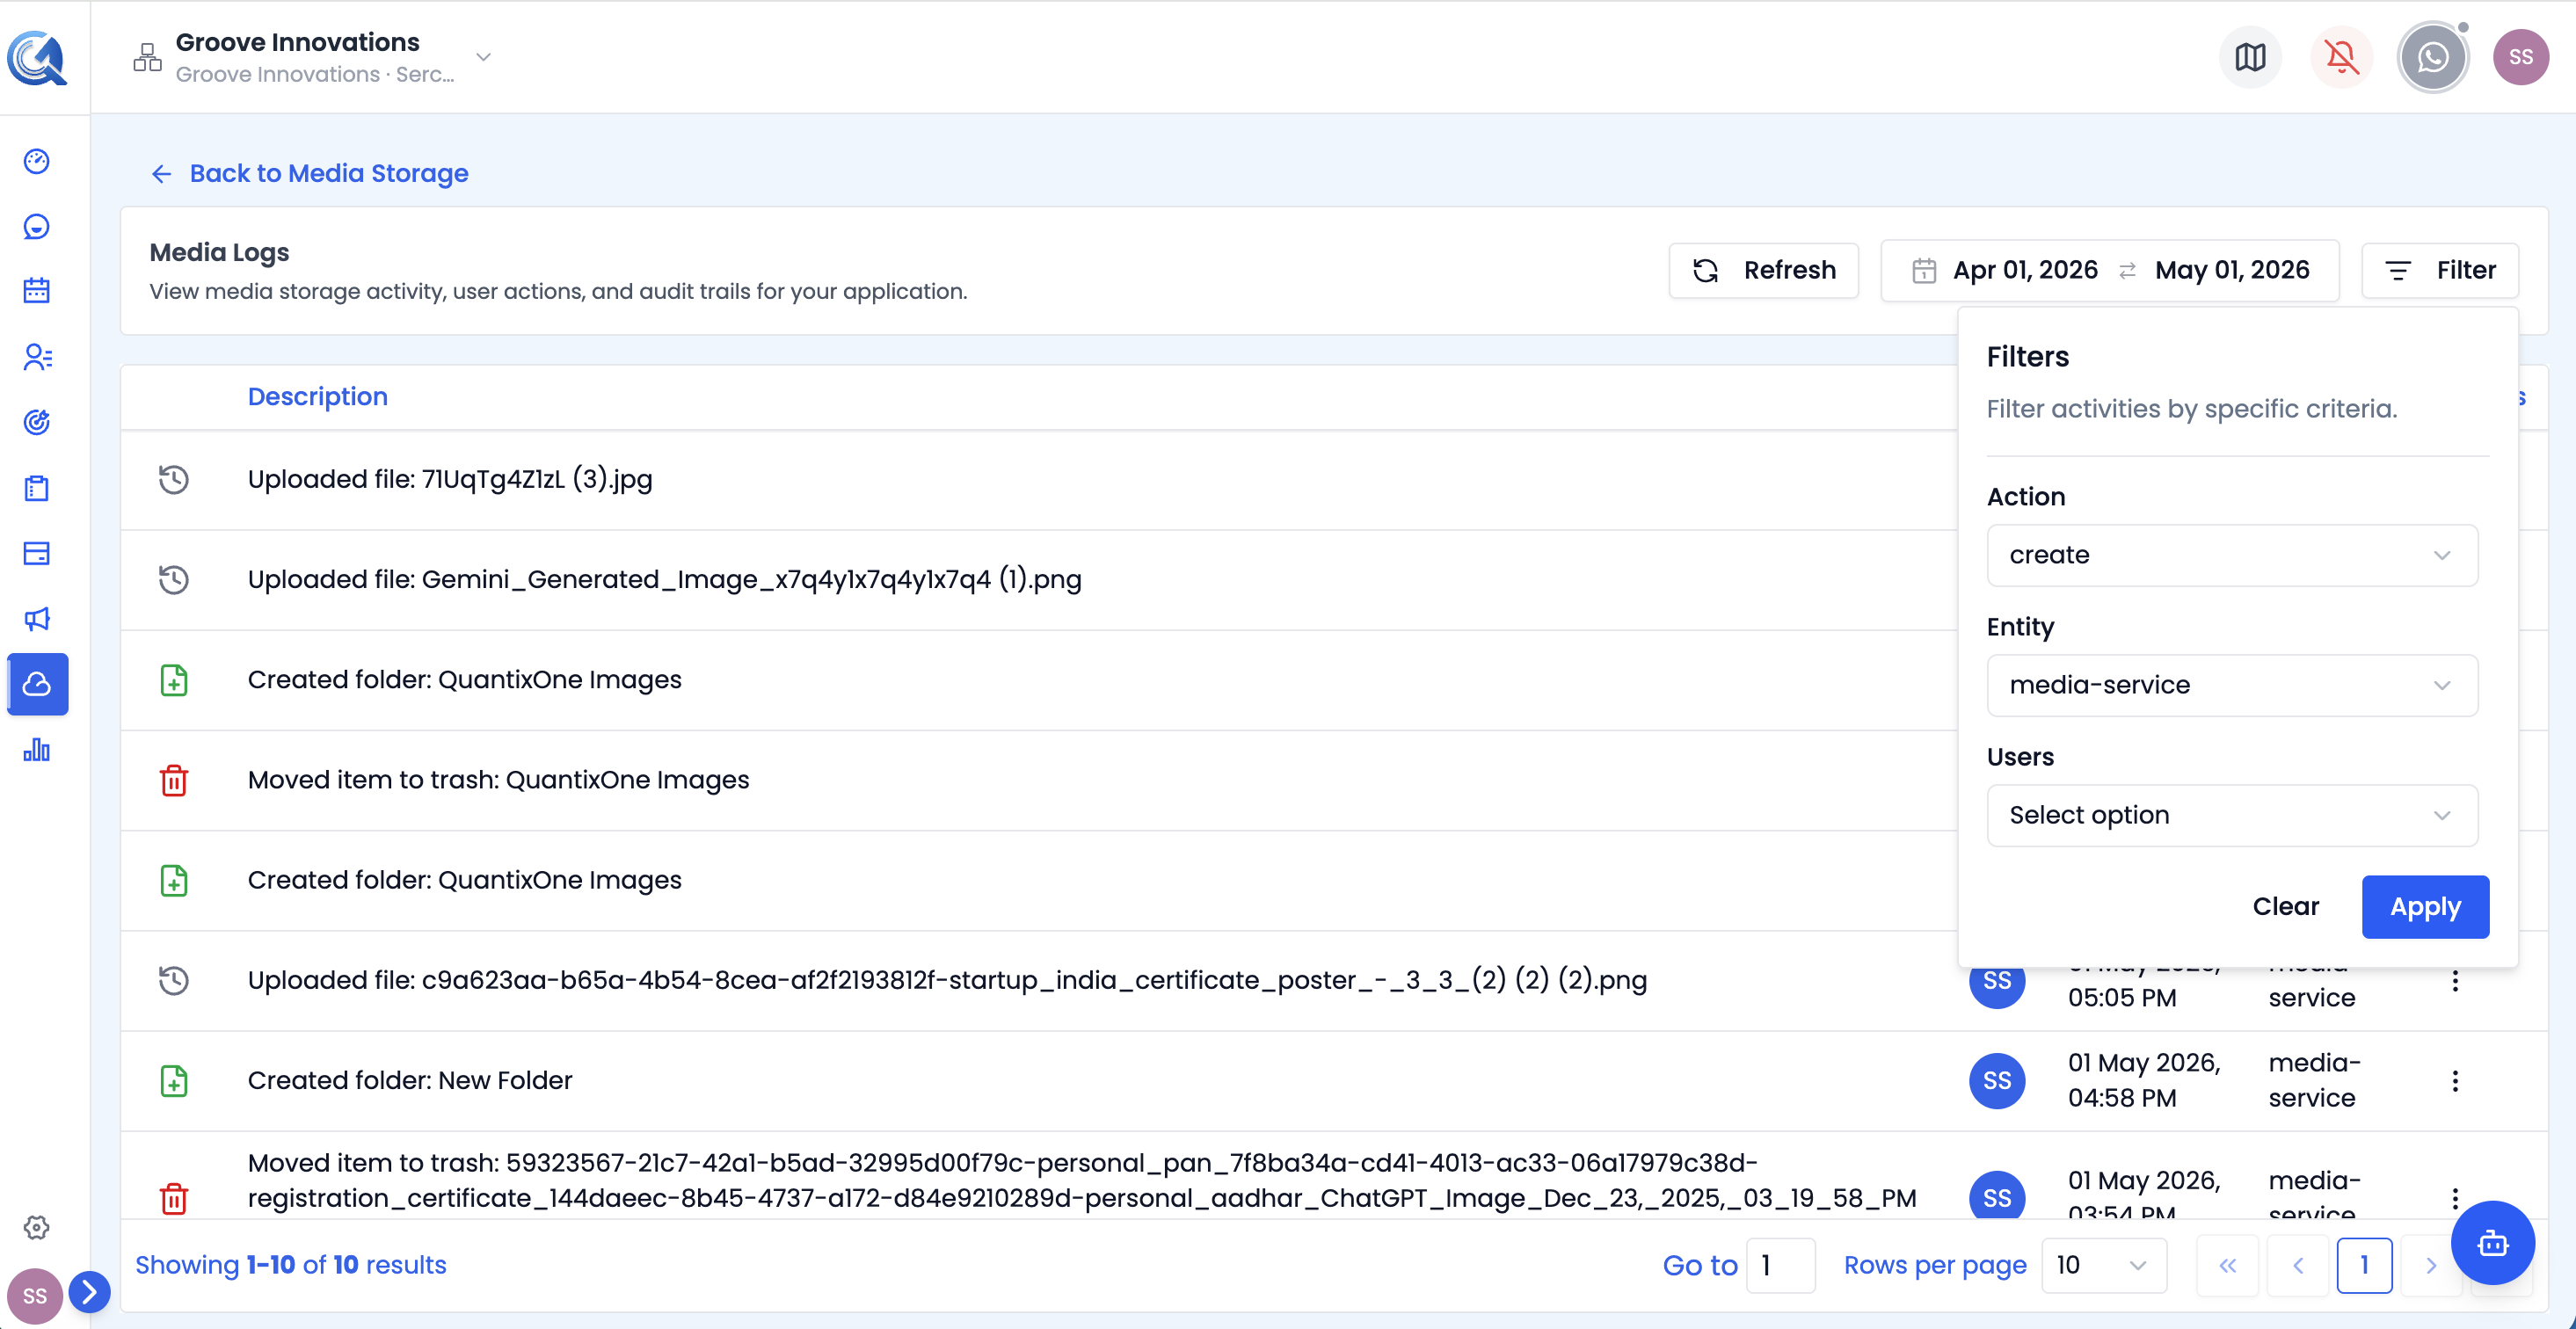The height and width of the screenshot is (1329, 2576).
Task: Click the first Created folder: QuantixOne Images green icon
Action: tap(174, 680)
